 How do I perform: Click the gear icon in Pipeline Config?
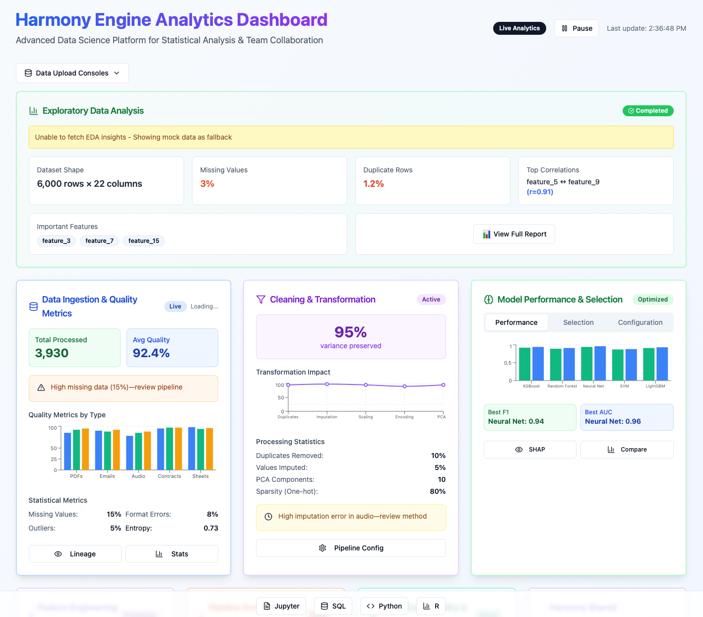pyautogui.click(x=322, y=548)
